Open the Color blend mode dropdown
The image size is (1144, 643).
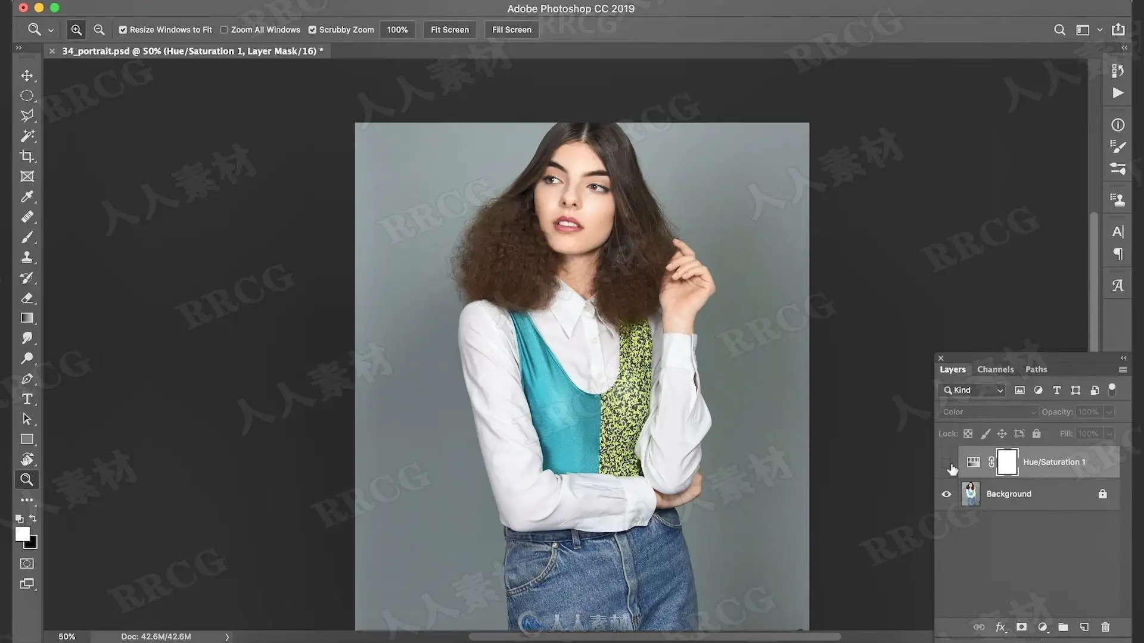pyautogui.click(x=988, y=412)
